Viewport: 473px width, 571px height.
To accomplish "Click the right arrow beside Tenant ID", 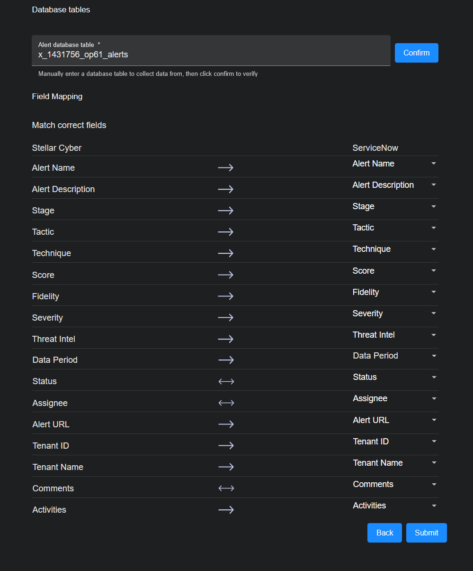I will pos(226,445).
